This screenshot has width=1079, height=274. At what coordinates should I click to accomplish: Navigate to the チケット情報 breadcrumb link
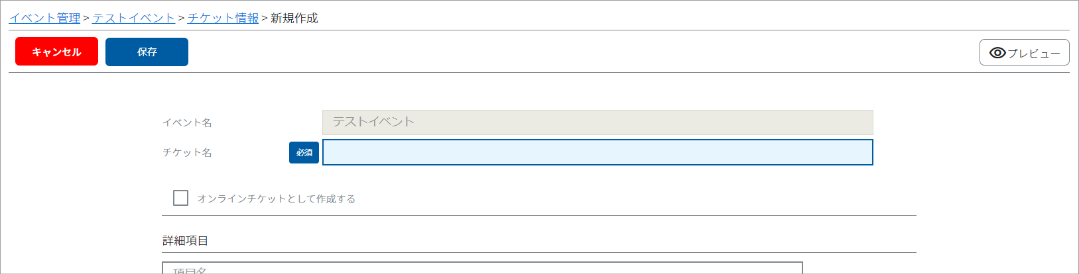coord(223,18)
